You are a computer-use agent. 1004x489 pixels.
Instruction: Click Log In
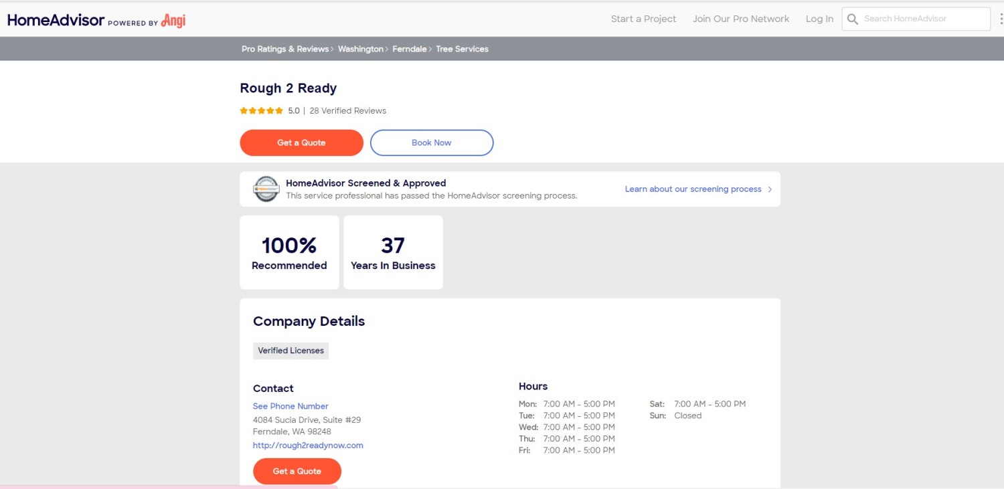click(819, 19)
